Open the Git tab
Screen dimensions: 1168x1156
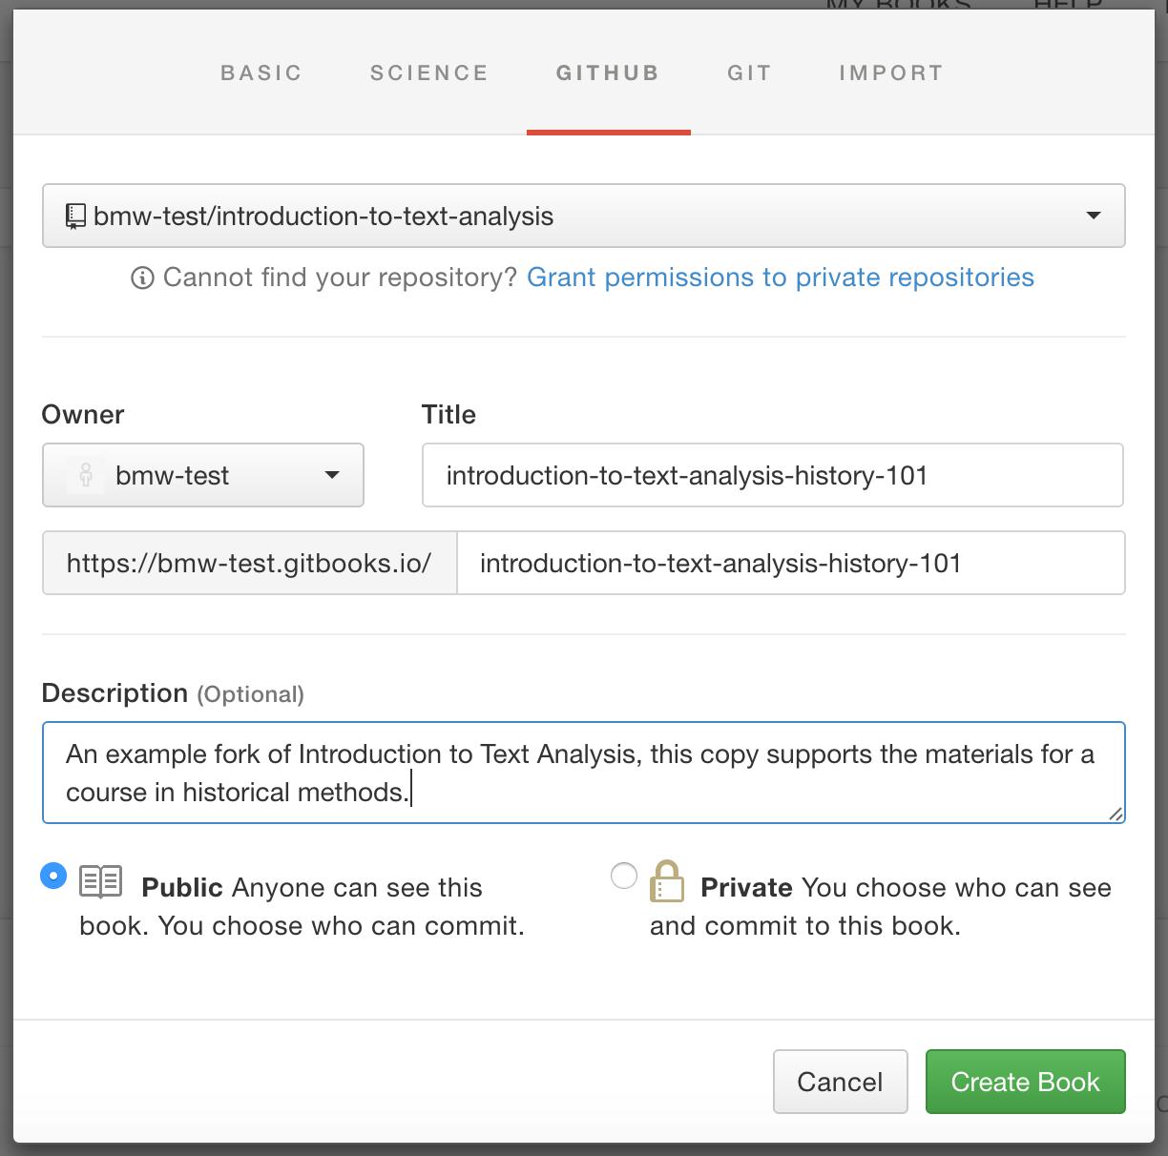pos(749,73)
